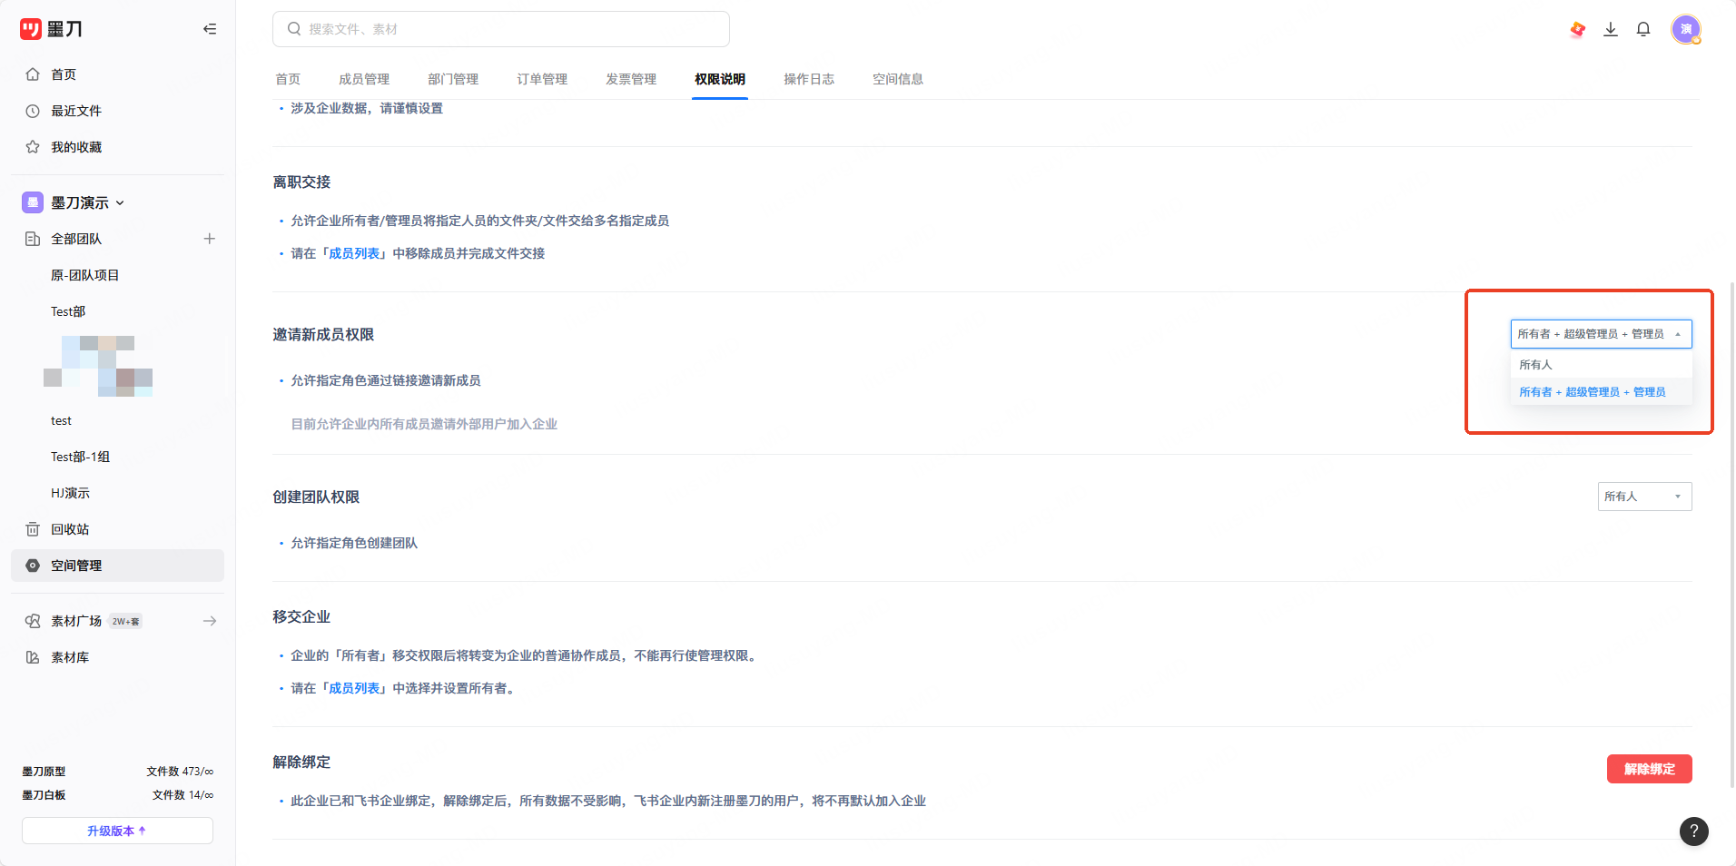The width and height of the screenshot is (1736, 866).
Task: Focus the 搜索文件、素材 search field
Action: [501, 29]
